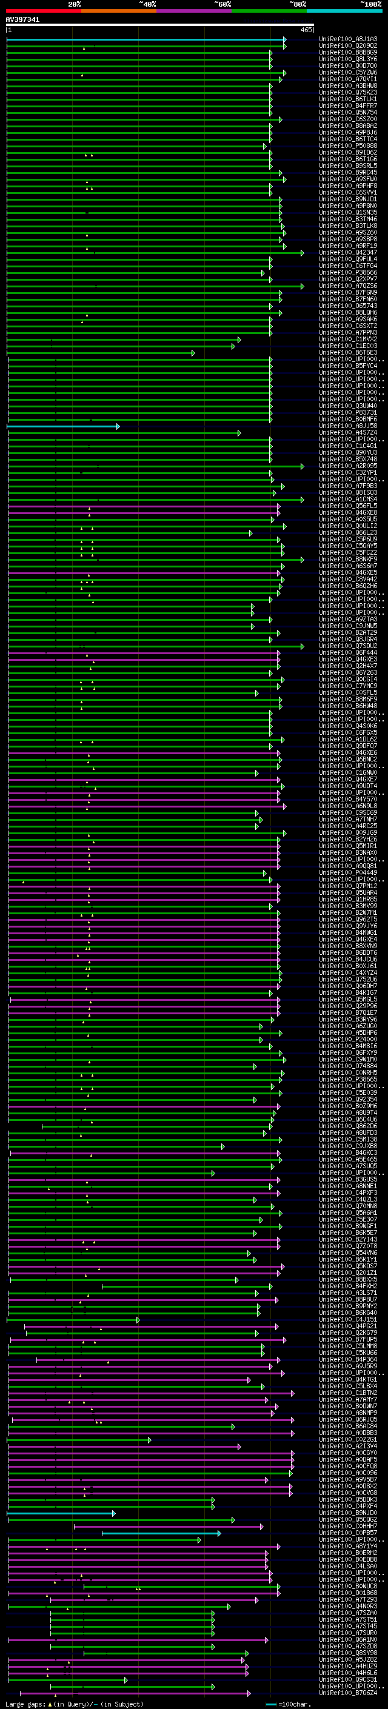Click the UniRef100_A7AMY7 label
Image resolution: width=388 pixels, height=1709 pixels.
348,1400
